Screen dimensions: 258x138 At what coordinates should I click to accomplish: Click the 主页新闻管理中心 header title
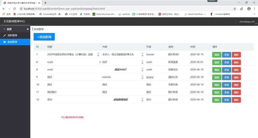pos(14,21)
